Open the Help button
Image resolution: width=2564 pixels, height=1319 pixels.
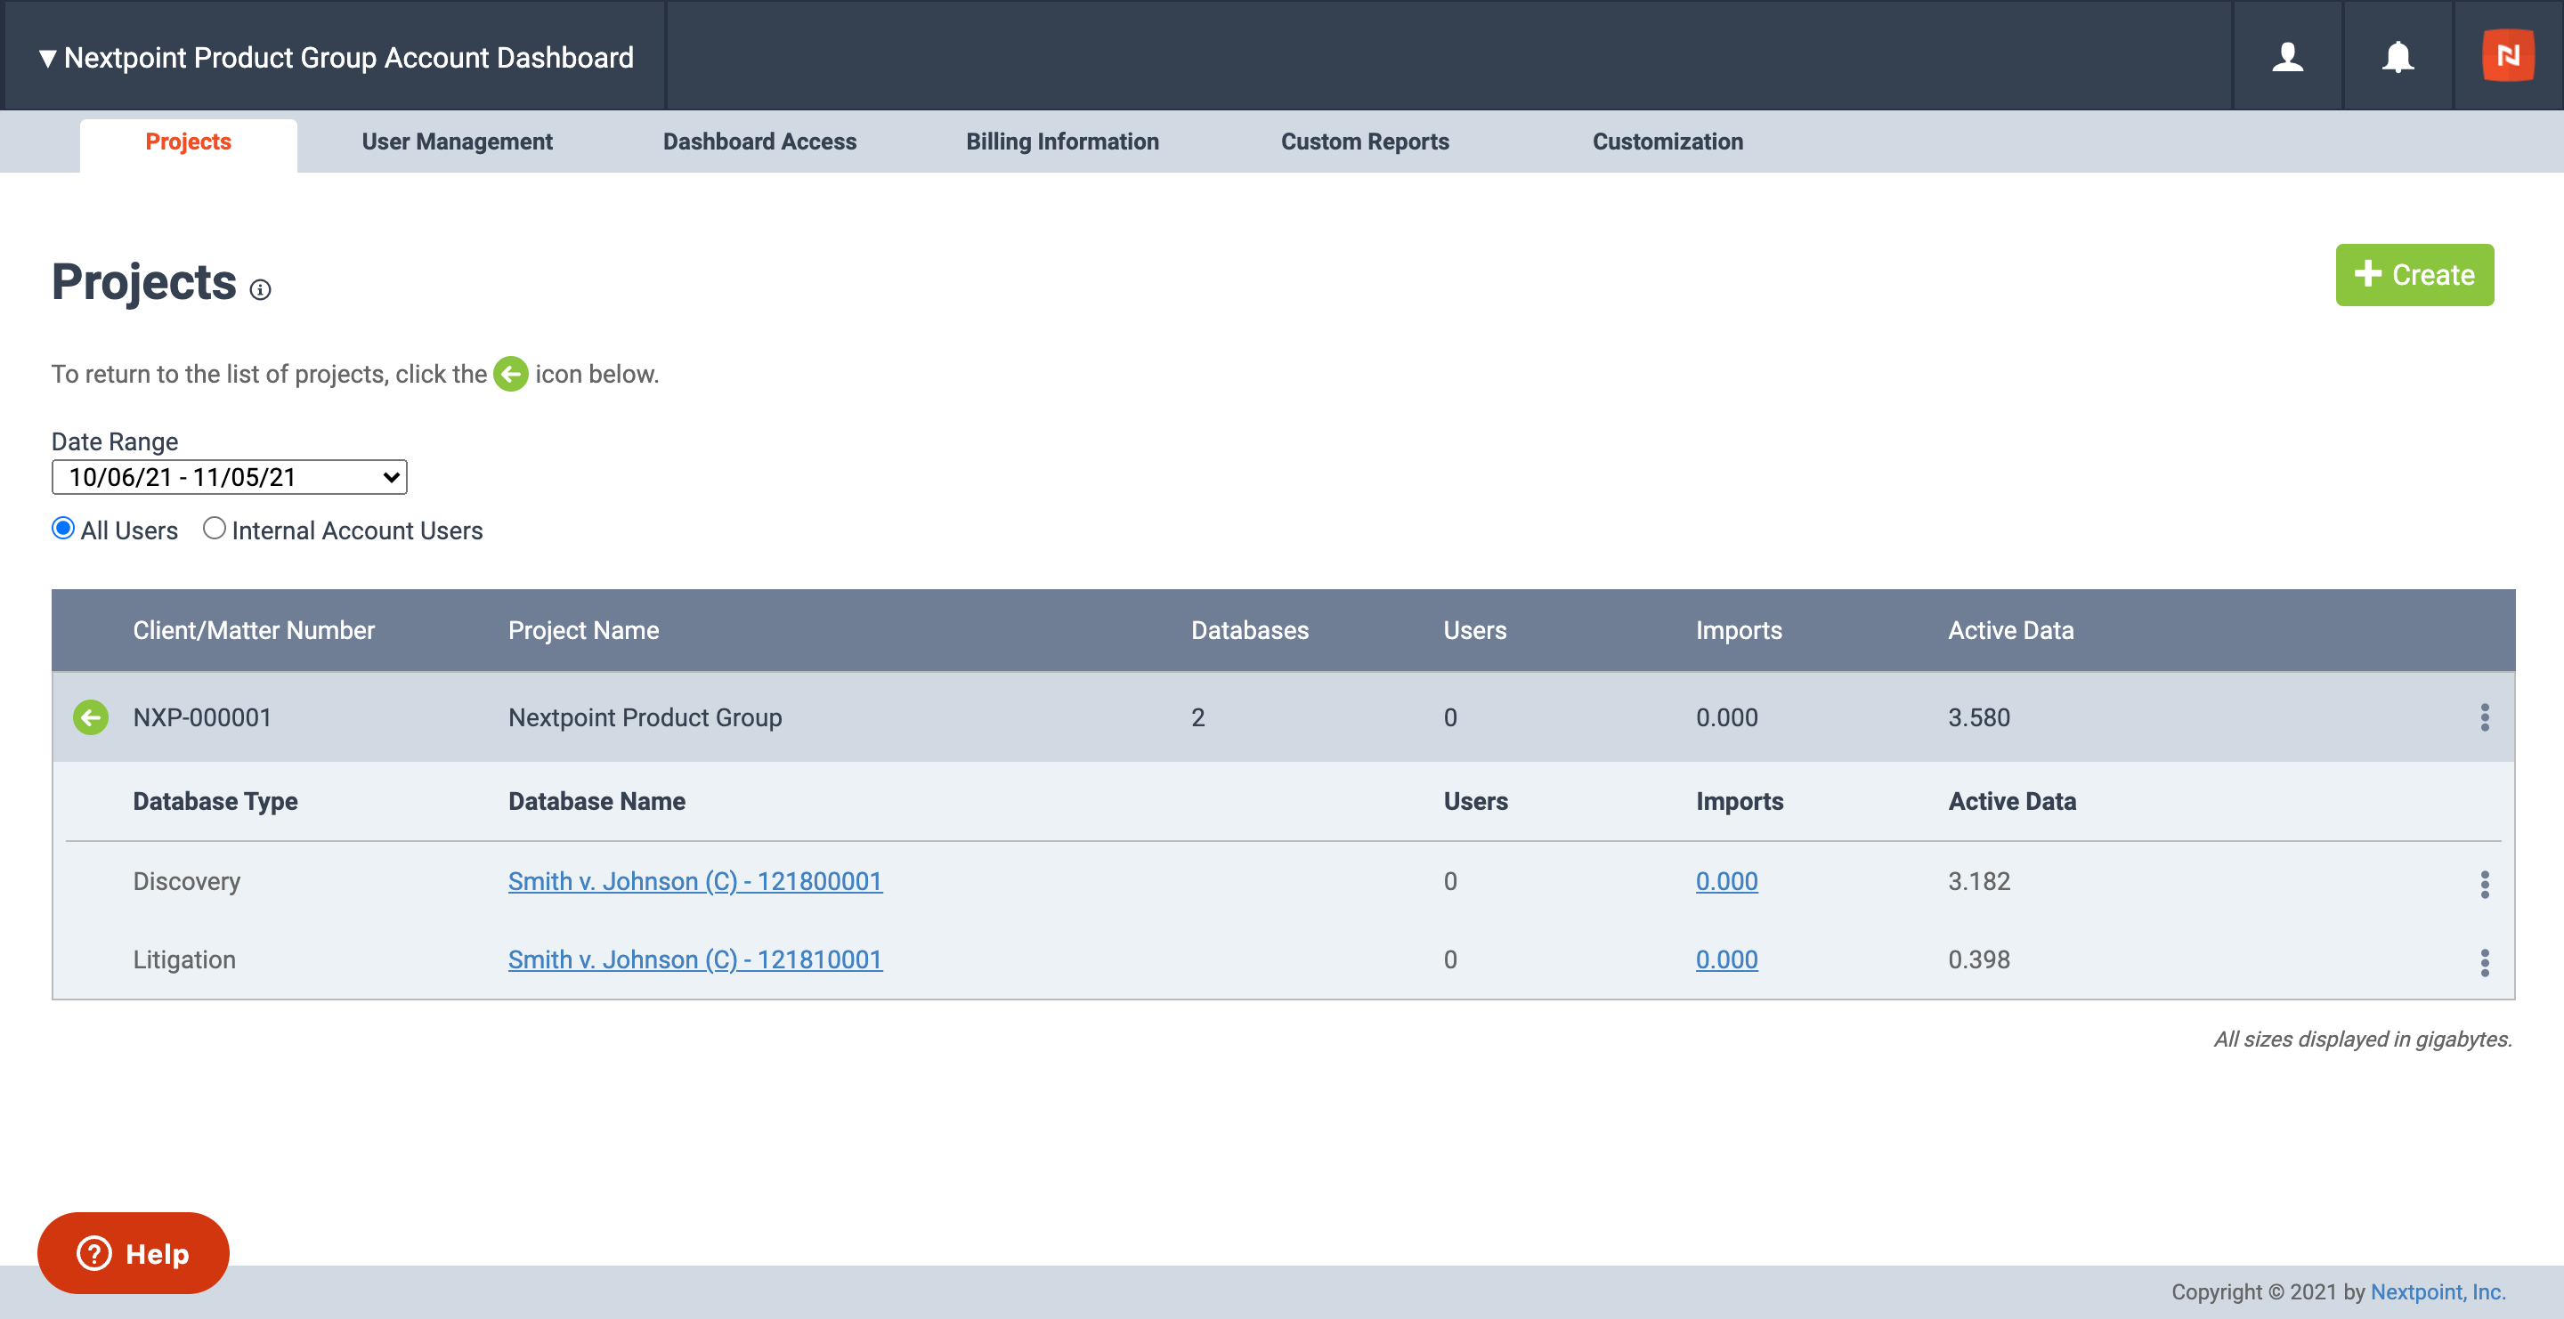coord(134,1252)
